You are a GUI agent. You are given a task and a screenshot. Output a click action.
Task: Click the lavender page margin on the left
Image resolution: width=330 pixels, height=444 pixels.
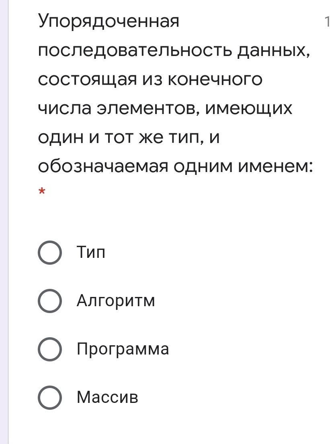click(x=4, y=222)
